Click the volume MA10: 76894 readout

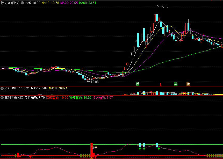click(58, 88)
